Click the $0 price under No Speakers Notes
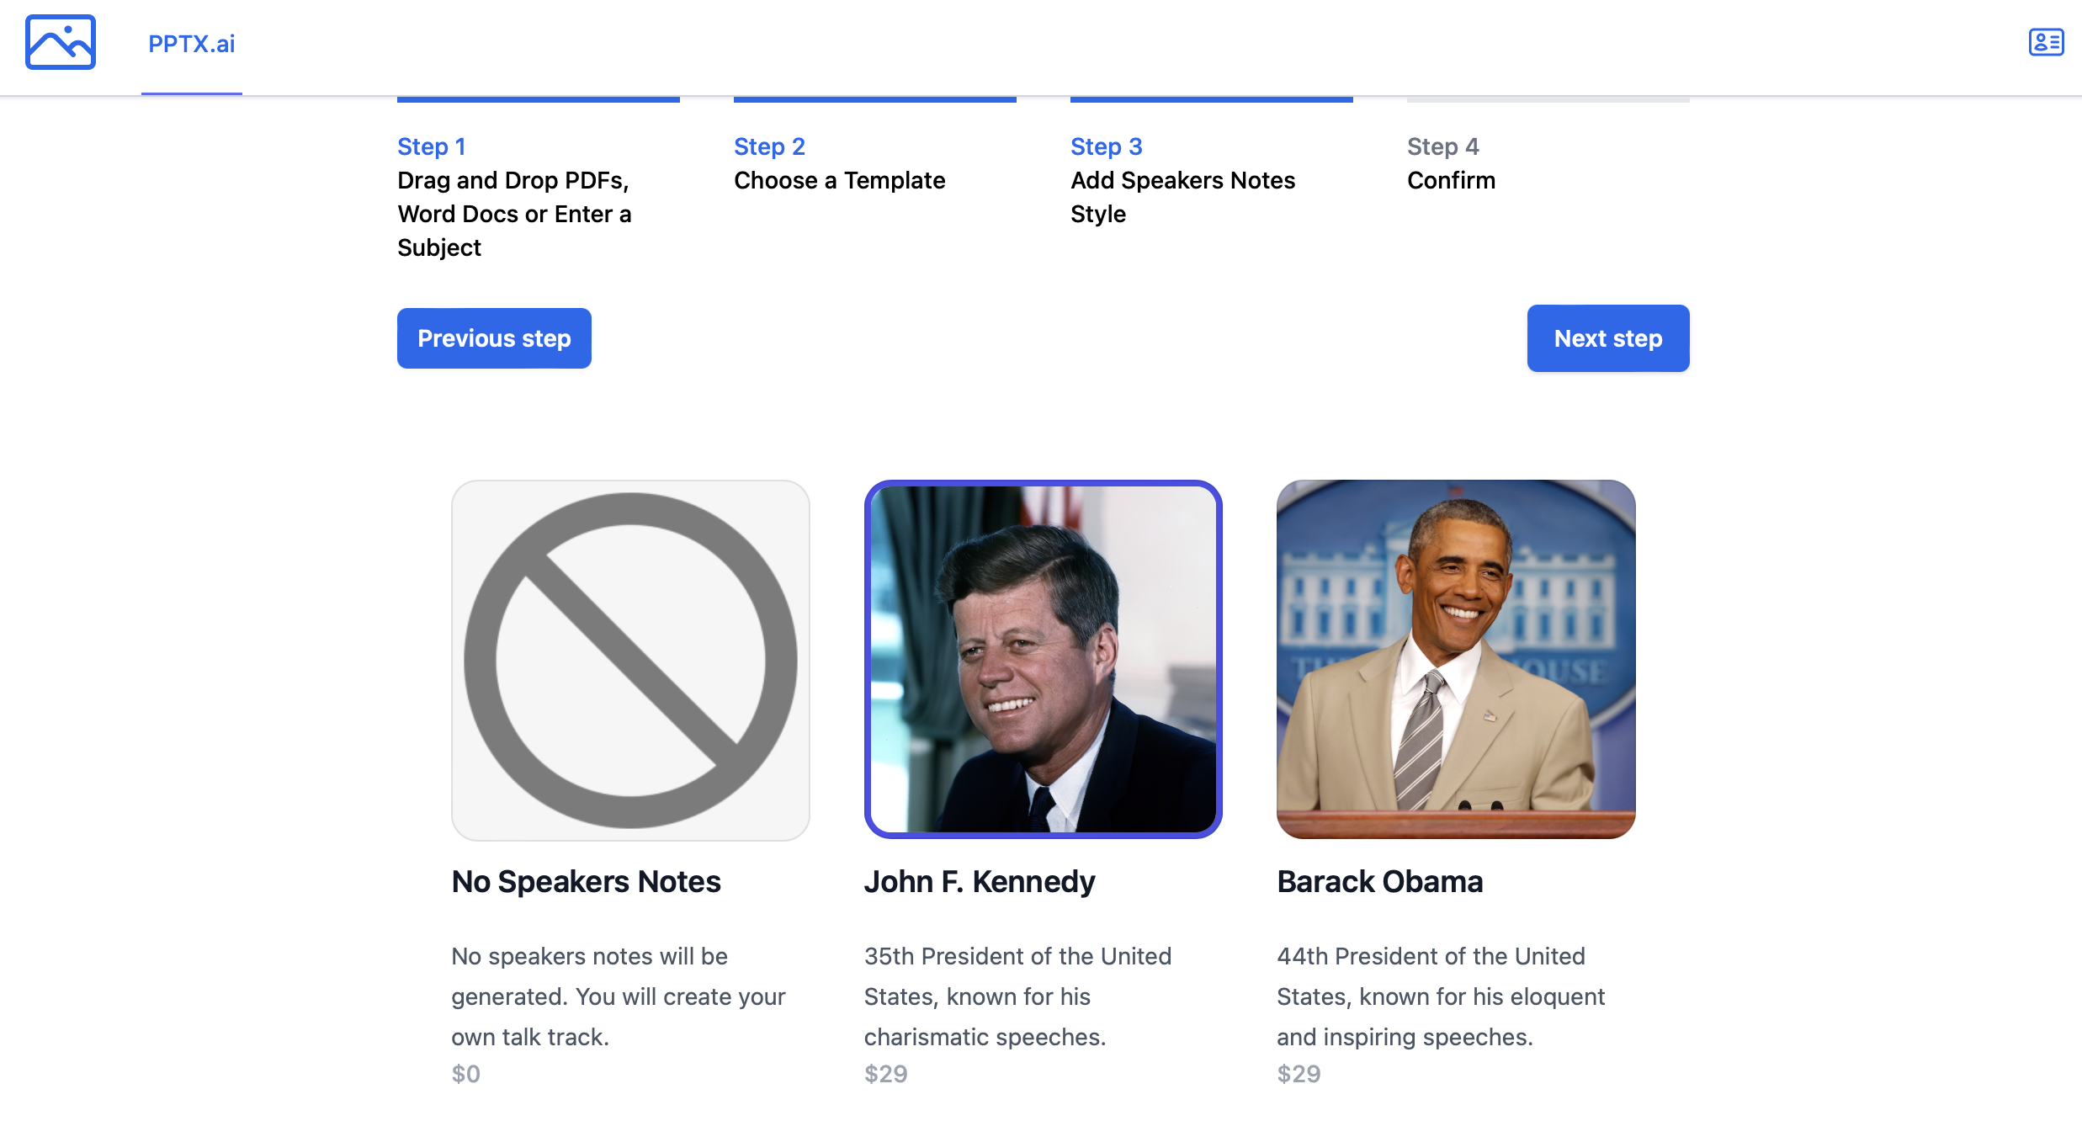The height and width of the screenshot is (1121, 2082). click(x=465, y=1074)
